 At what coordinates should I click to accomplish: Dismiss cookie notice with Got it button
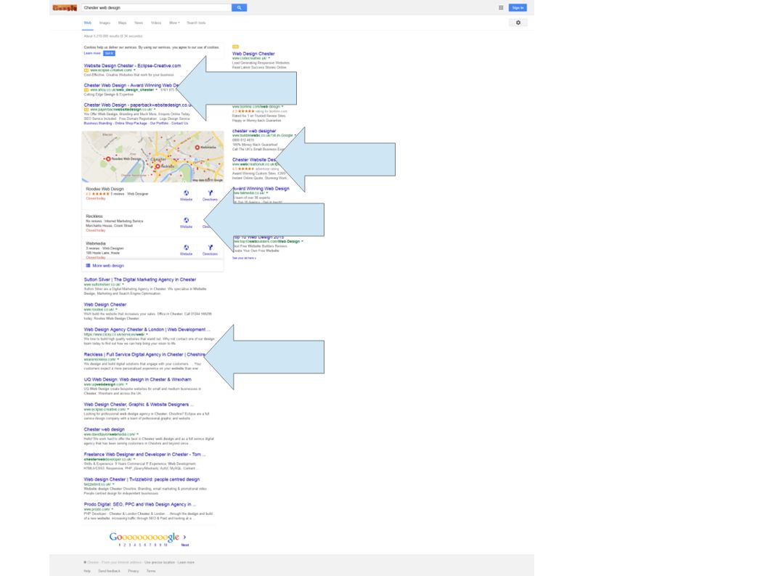pos(109,53)
